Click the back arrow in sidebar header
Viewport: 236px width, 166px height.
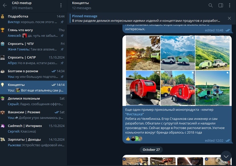pos(5,5)
